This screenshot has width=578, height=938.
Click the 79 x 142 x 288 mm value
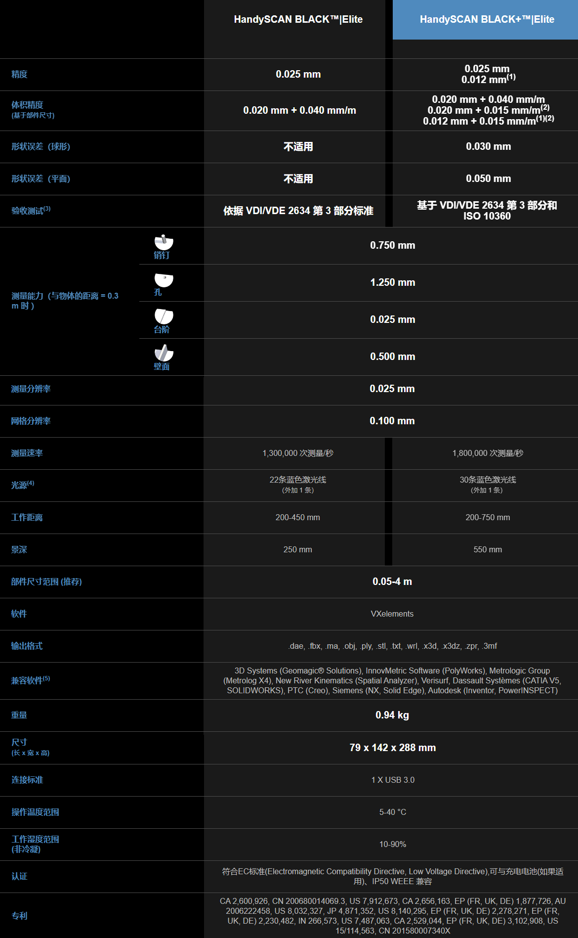click(393, 748)
